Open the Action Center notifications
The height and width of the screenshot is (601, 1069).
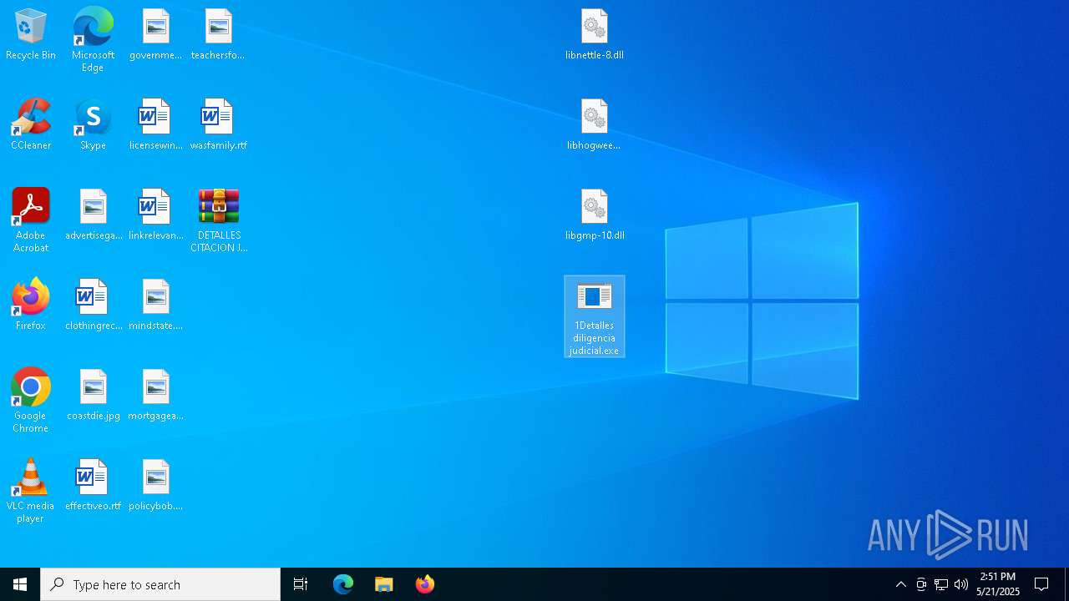click(1041, 584)
